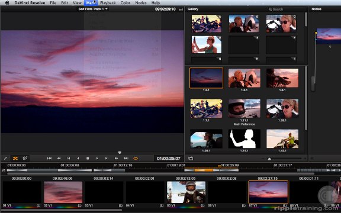The image size is (341, 213).
Task: Open the DaVinci Resolve menu
Action: [x=30, y=2]
